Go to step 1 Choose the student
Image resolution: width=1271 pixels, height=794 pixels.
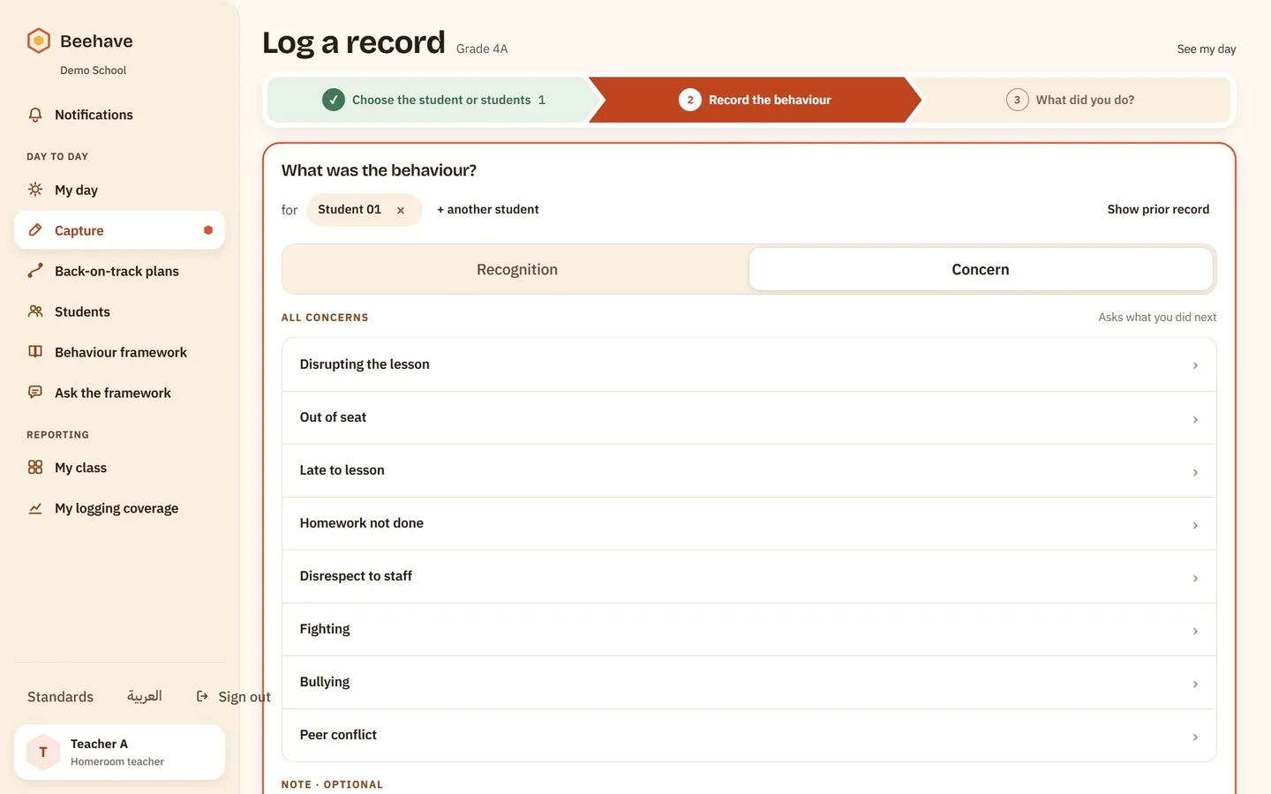[433, 100]
